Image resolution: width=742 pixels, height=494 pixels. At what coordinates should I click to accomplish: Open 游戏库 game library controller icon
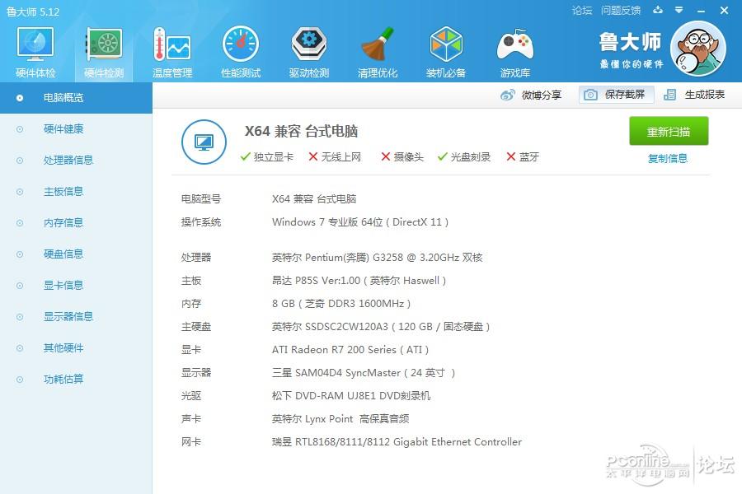[x=514, y=44]
